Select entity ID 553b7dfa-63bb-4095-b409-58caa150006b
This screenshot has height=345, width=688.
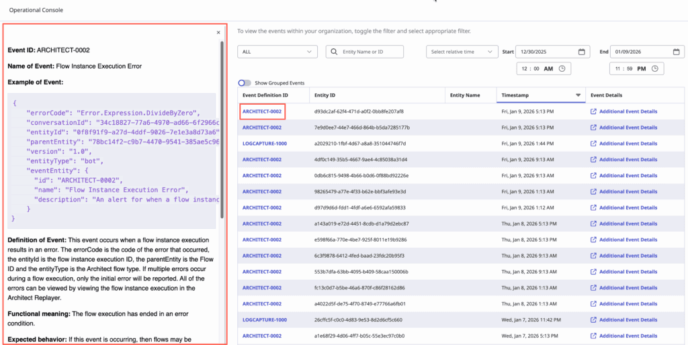click(x=361, y=272)
